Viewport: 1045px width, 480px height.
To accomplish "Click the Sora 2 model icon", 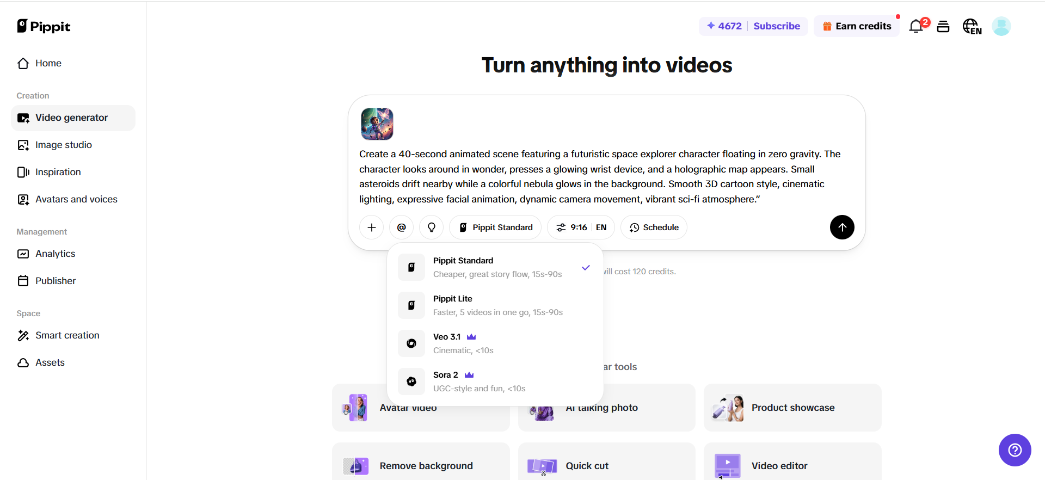I will pyautogui.click(x=411, y=381).
